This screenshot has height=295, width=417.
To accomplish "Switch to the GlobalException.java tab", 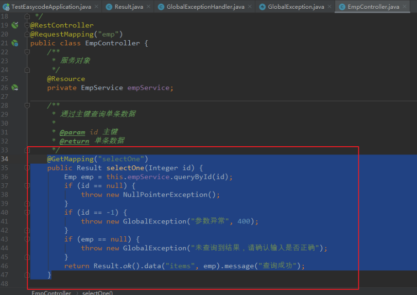I will [296, 7].
